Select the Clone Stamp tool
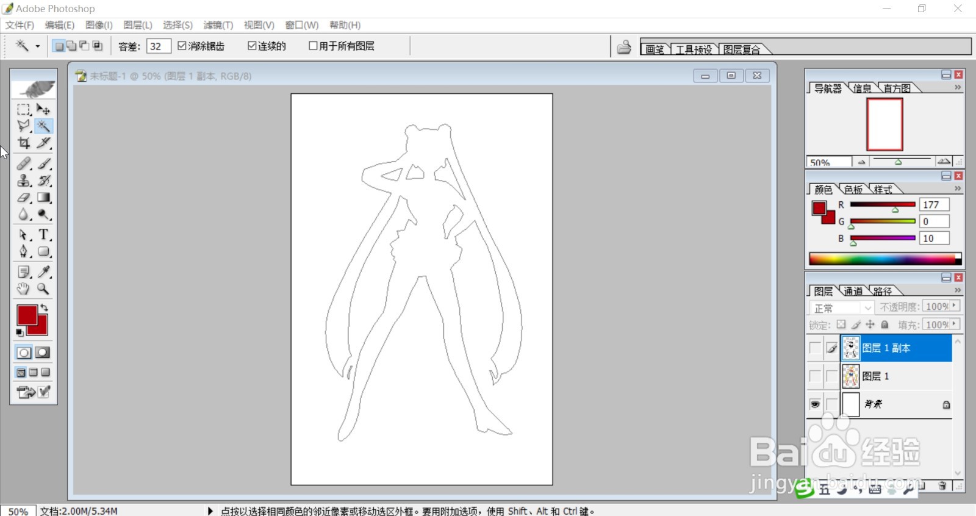Screen dimensions: 976x516 point(24,181)
